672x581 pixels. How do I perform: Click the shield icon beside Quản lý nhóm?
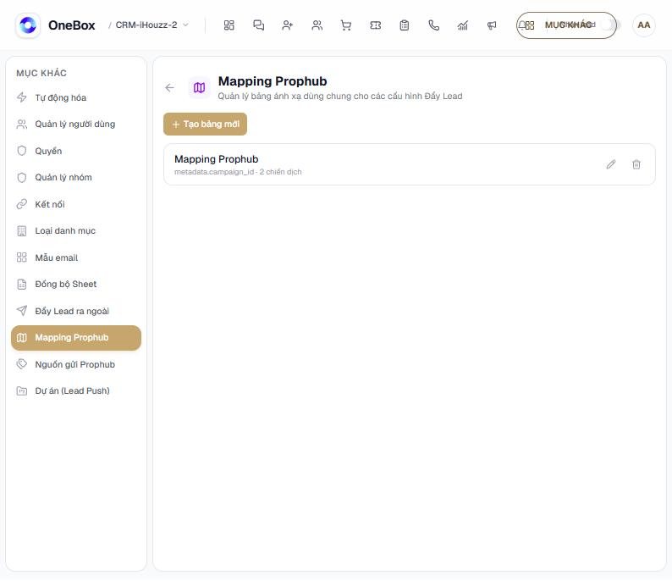[21, 178]
